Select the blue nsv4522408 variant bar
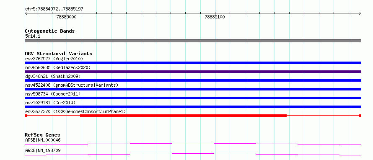Image resolution: width=373 pixels, height=160 pixels. 193,89
